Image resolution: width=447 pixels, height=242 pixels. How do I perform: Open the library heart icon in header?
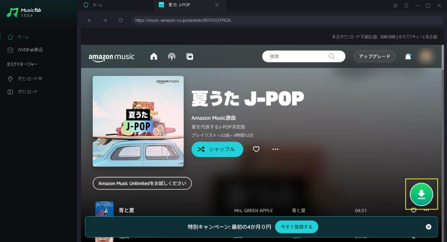coord(190,57)
